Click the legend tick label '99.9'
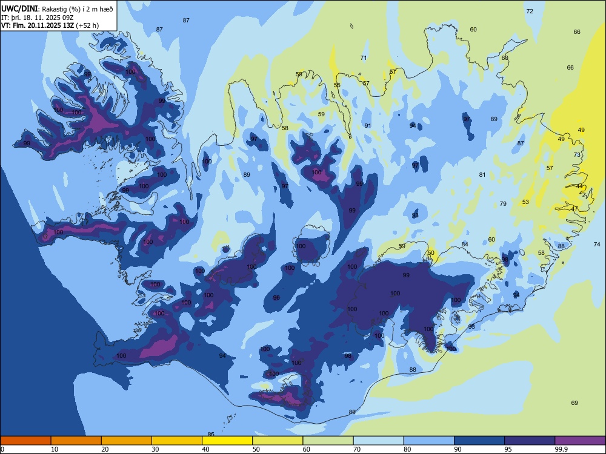This screenshot has width=606, height=454. 561,449
